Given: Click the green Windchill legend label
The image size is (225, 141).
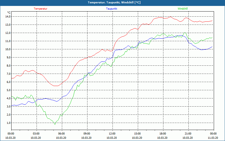Looking at the screenshot, I should pyautogui.click(x=183, y=9).
